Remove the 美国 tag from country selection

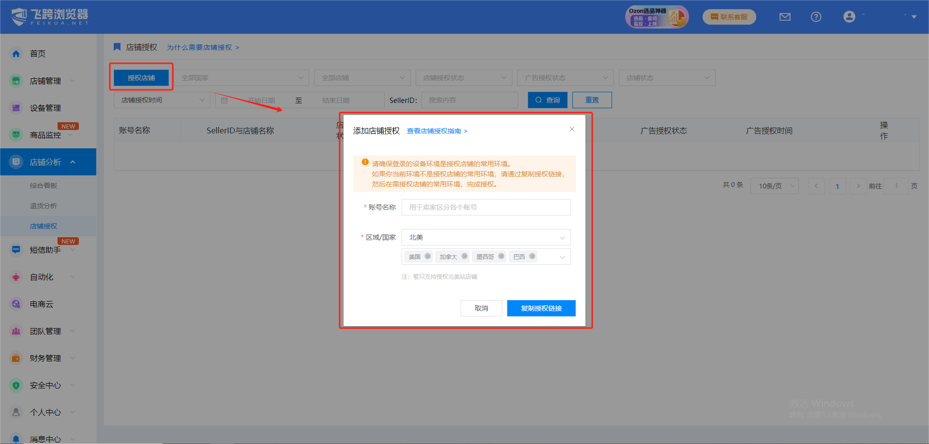[428, 257]
